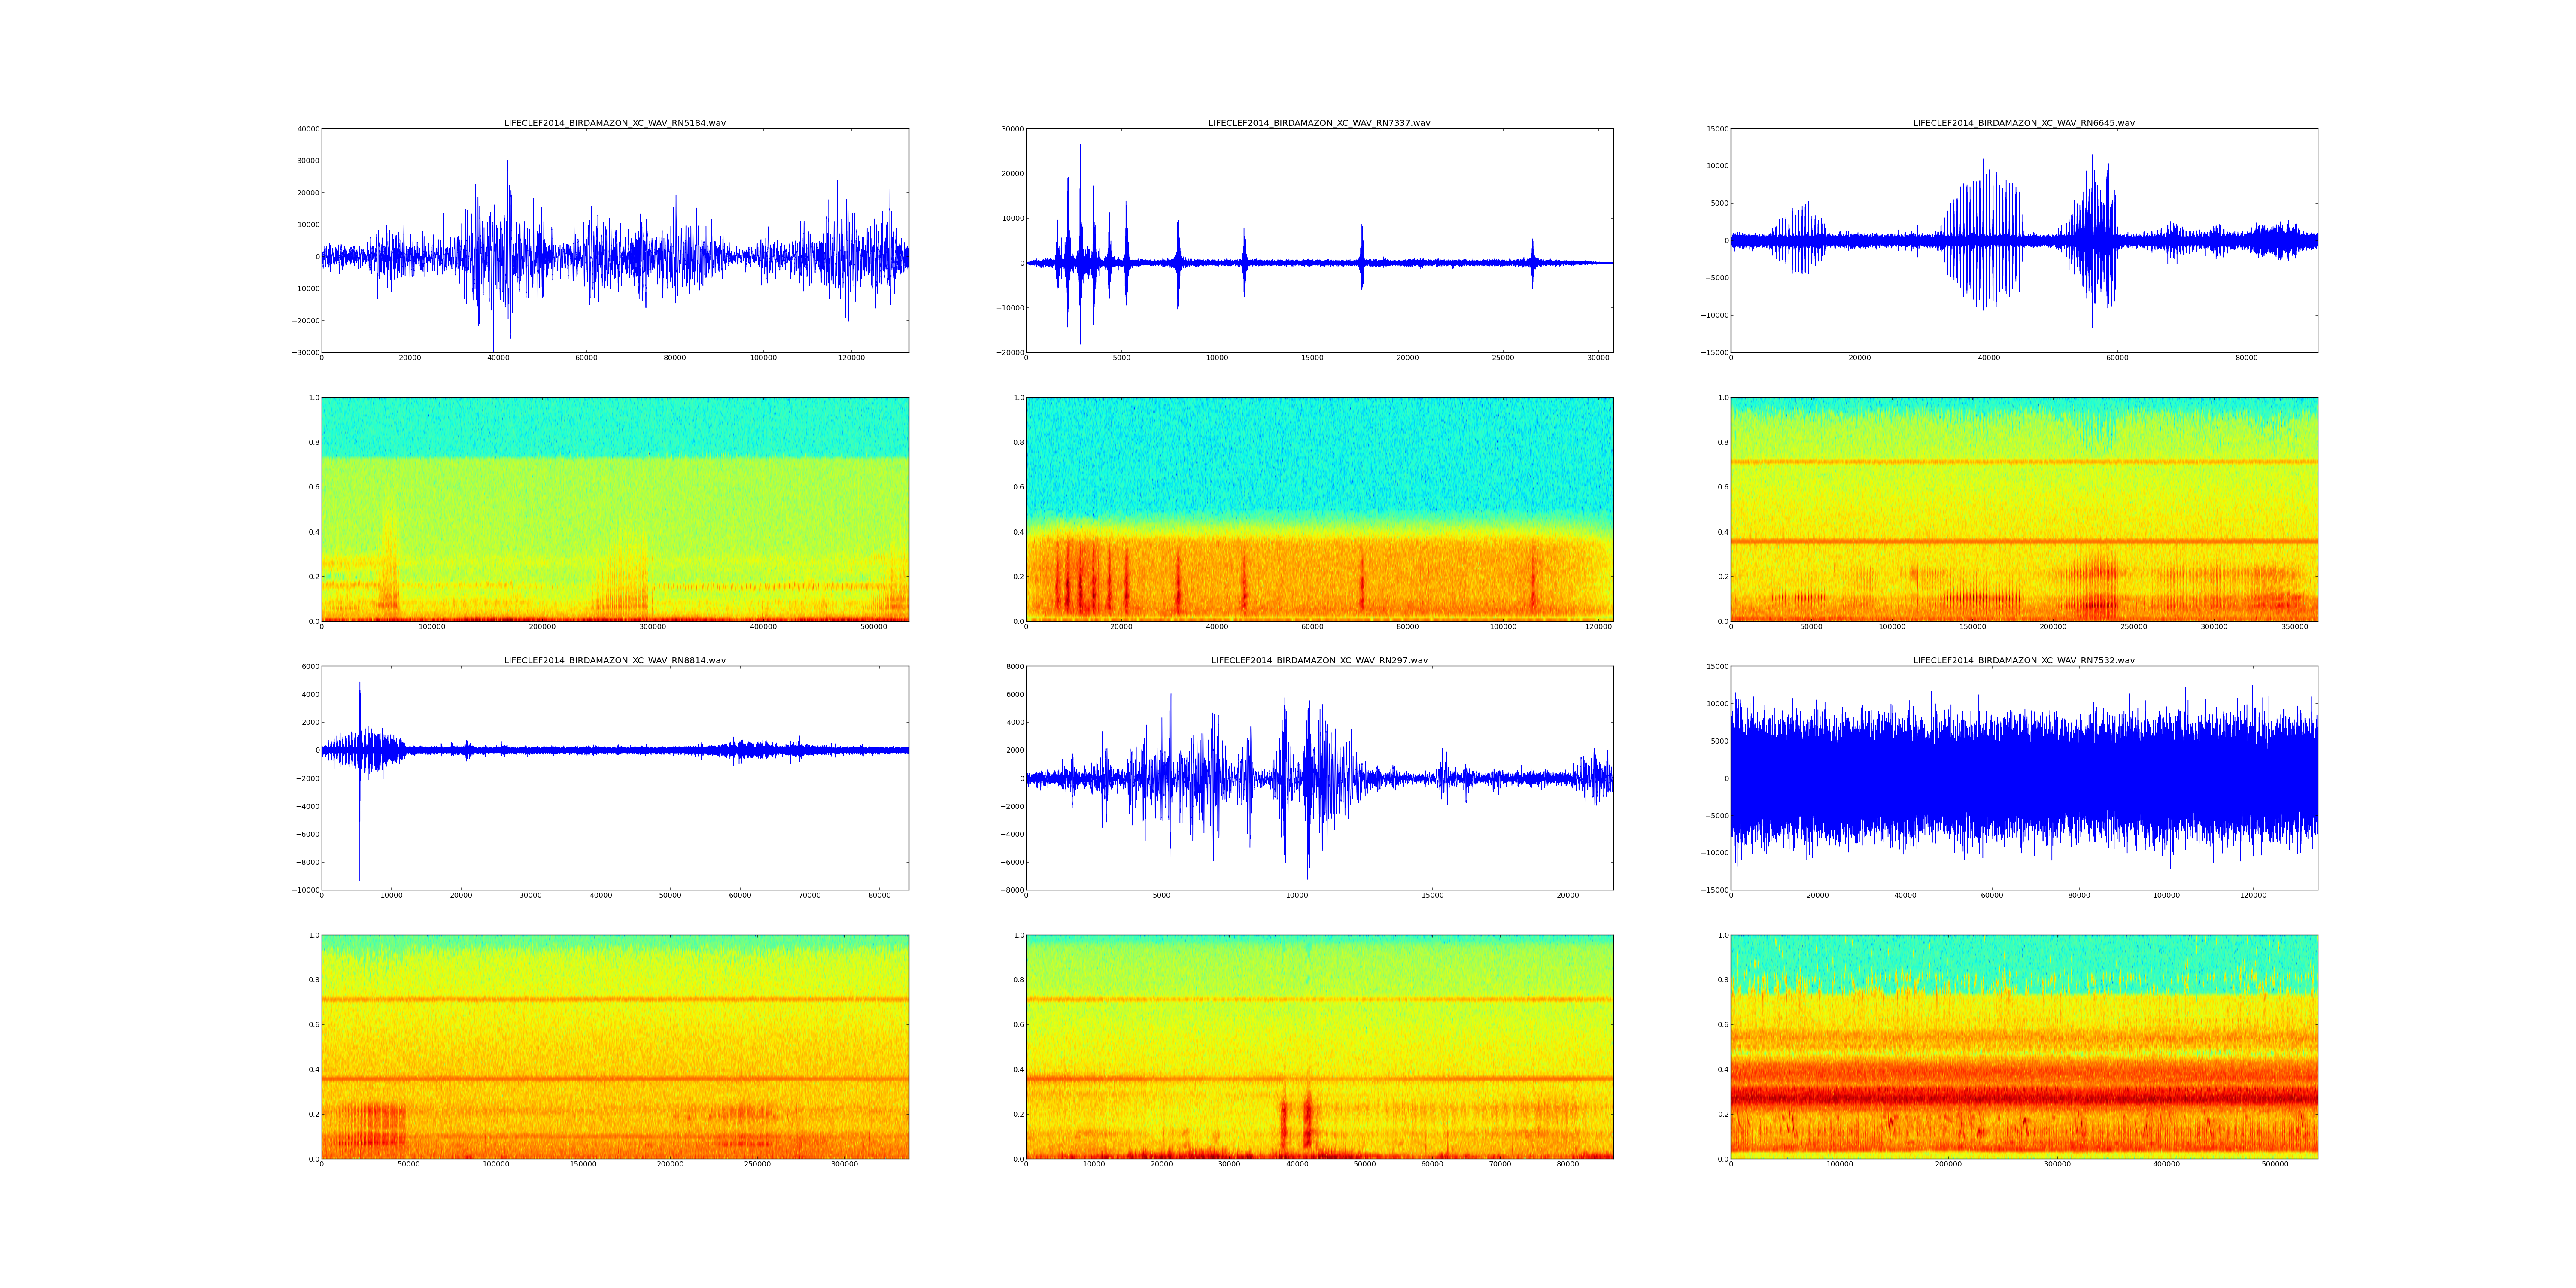2576x1288 pixels.
Task: Click the RN7337.wav waveform plot
Action: click(1319, 240)
